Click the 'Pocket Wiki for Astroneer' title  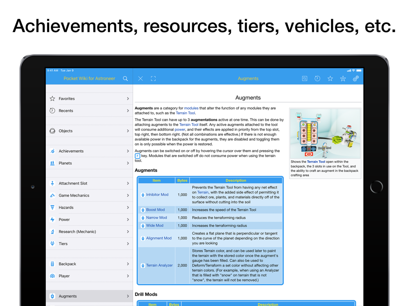tap(89, 79)
